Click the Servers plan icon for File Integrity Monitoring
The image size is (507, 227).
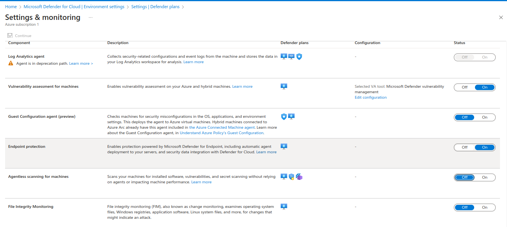point(284,207)
